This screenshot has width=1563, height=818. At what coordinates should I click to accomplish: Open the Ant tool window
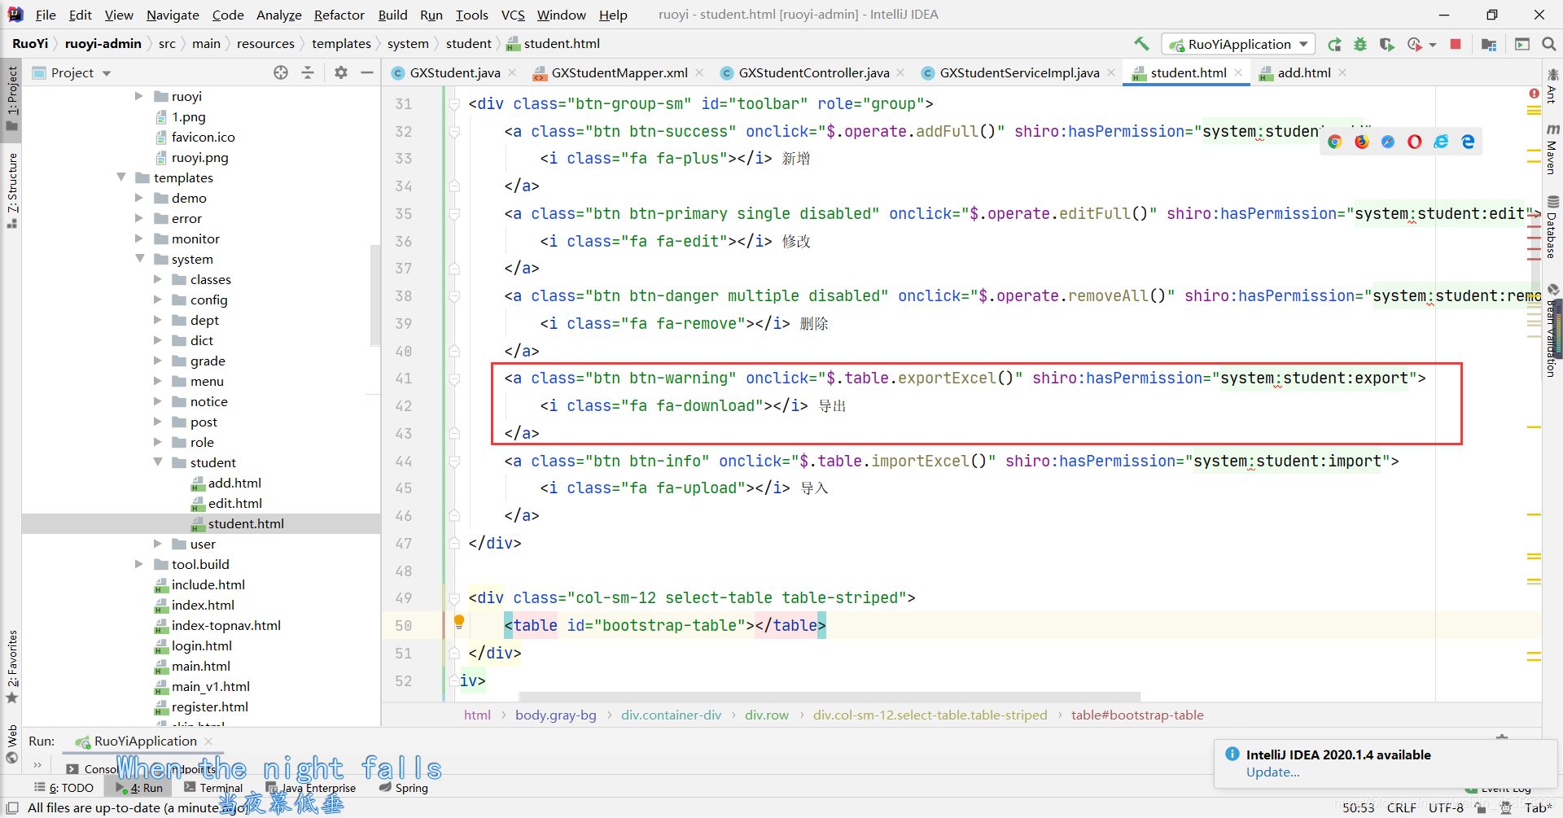(1552, 86)
